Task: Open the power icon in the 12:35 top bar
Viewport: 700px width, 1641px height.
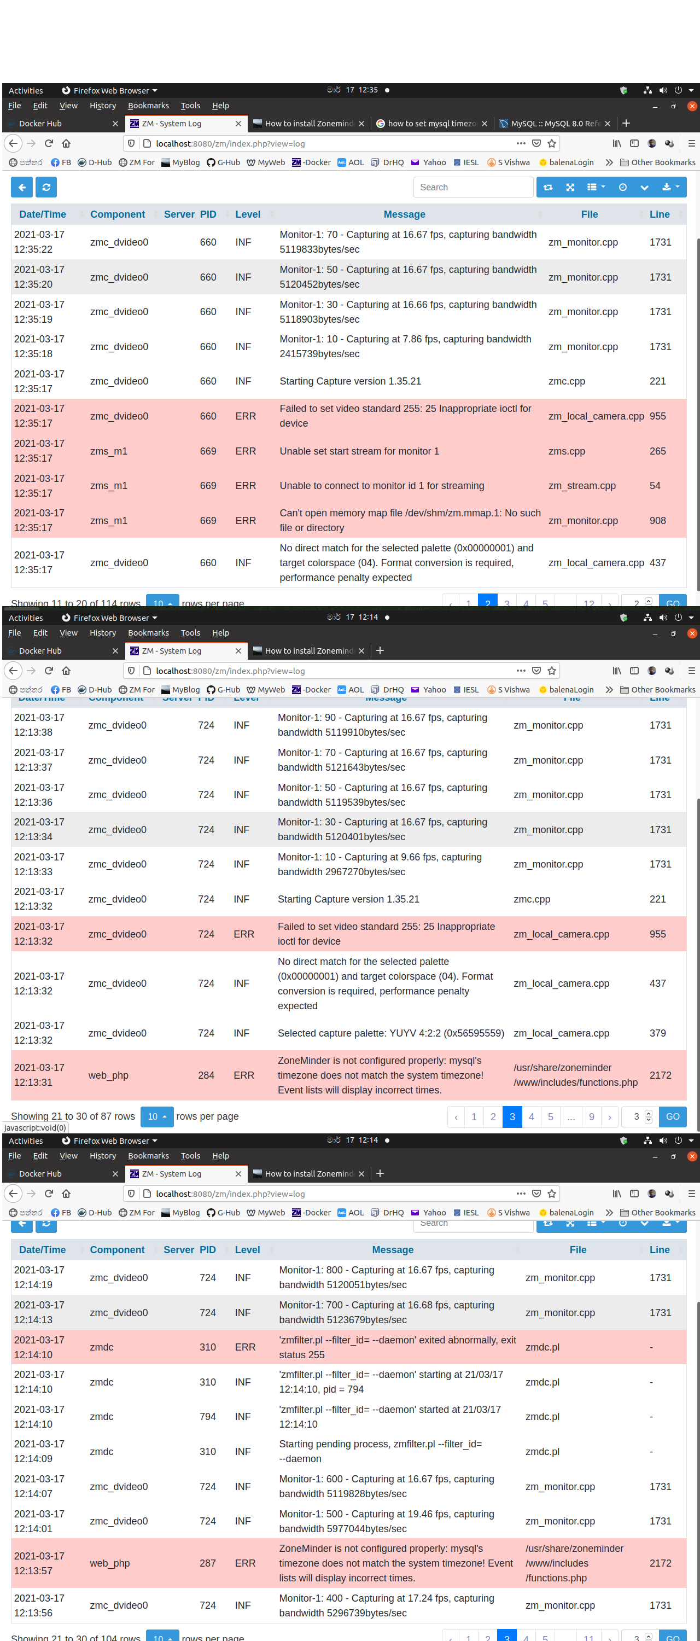Action: pyautogui.click(x=678, y=90)
